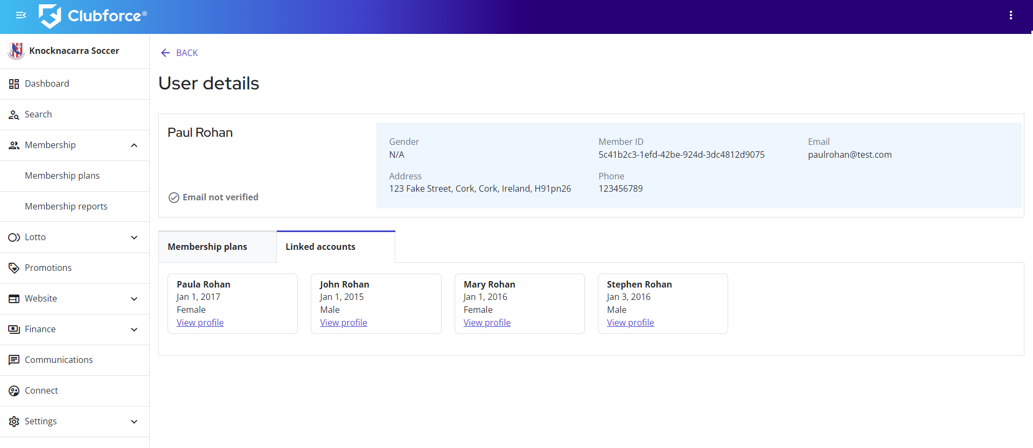View profile of Stephen Rohan

630,323
